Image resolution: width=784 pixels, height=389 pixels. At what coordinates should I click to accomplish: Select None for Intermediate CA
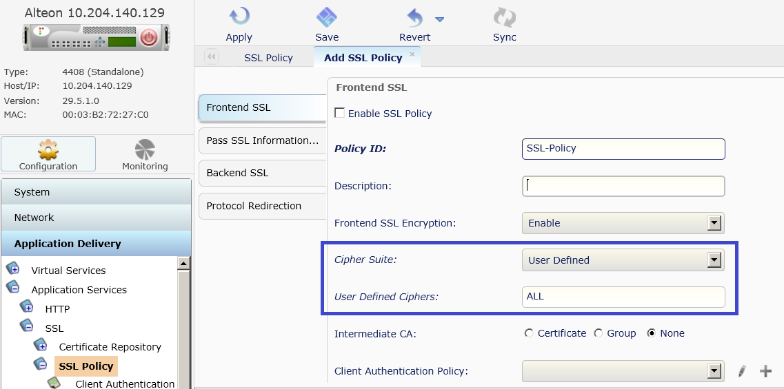(x=651, y=333)
